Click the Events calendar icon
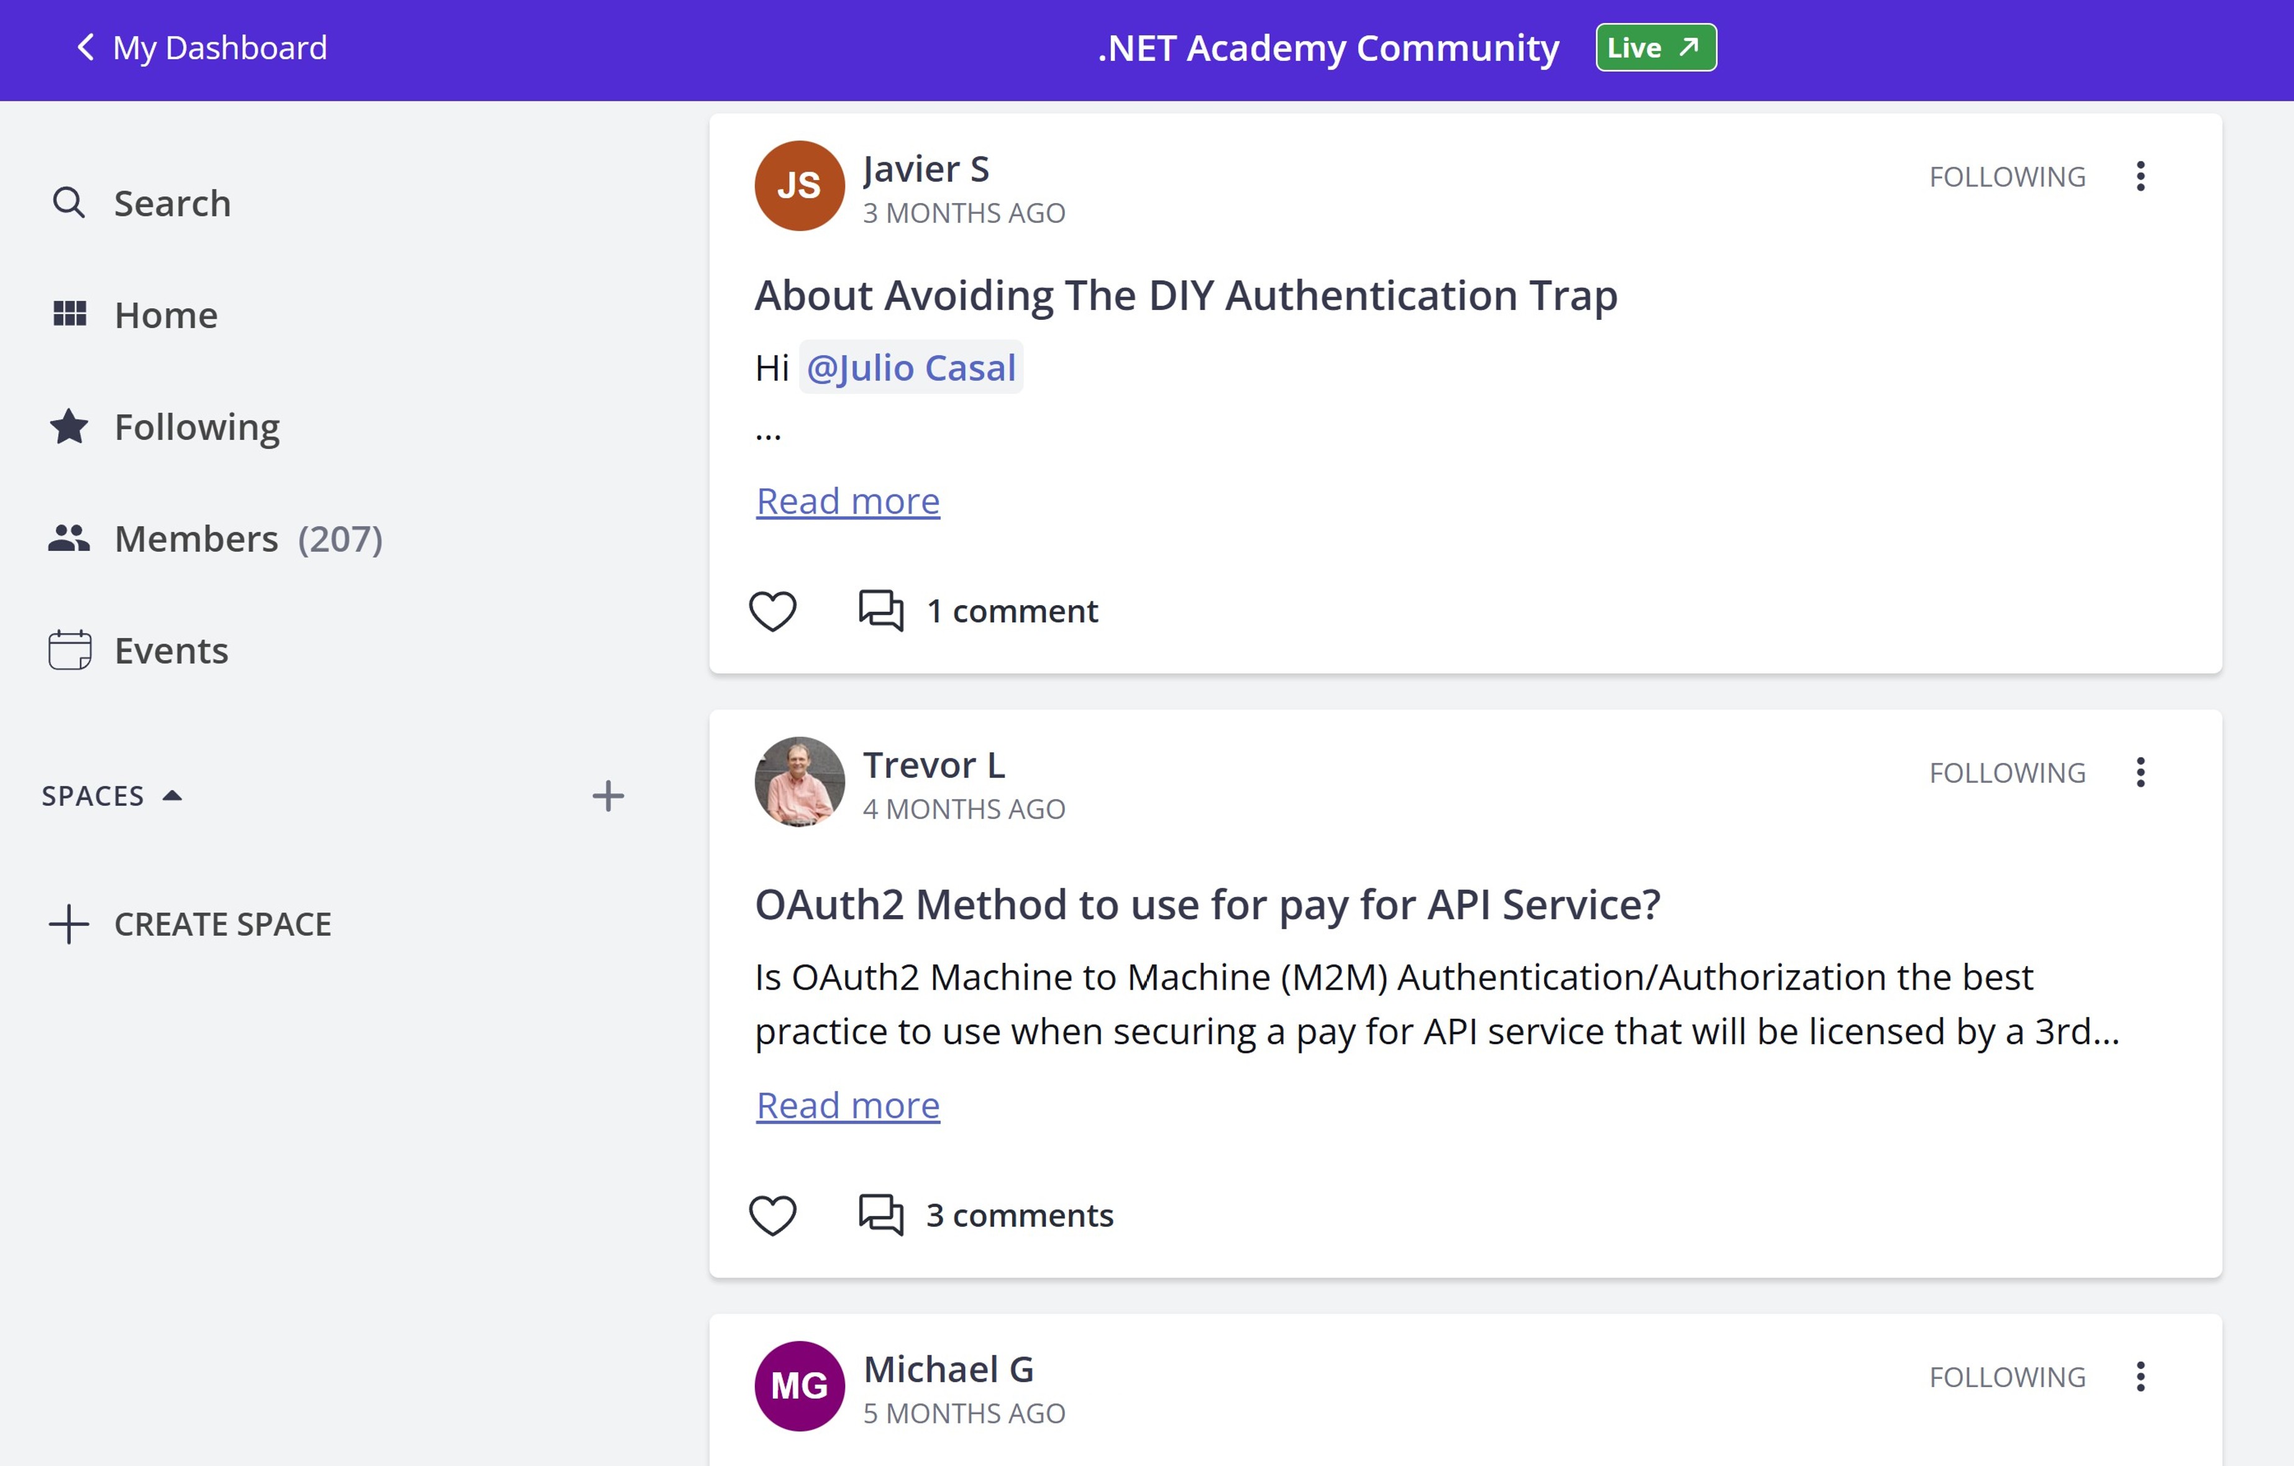2294x1466 pixels. (x=70, y=650)
